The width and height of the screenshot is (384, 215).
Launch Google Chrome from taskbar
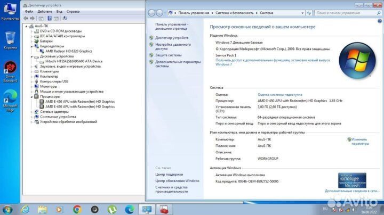[x=77, y=209]
